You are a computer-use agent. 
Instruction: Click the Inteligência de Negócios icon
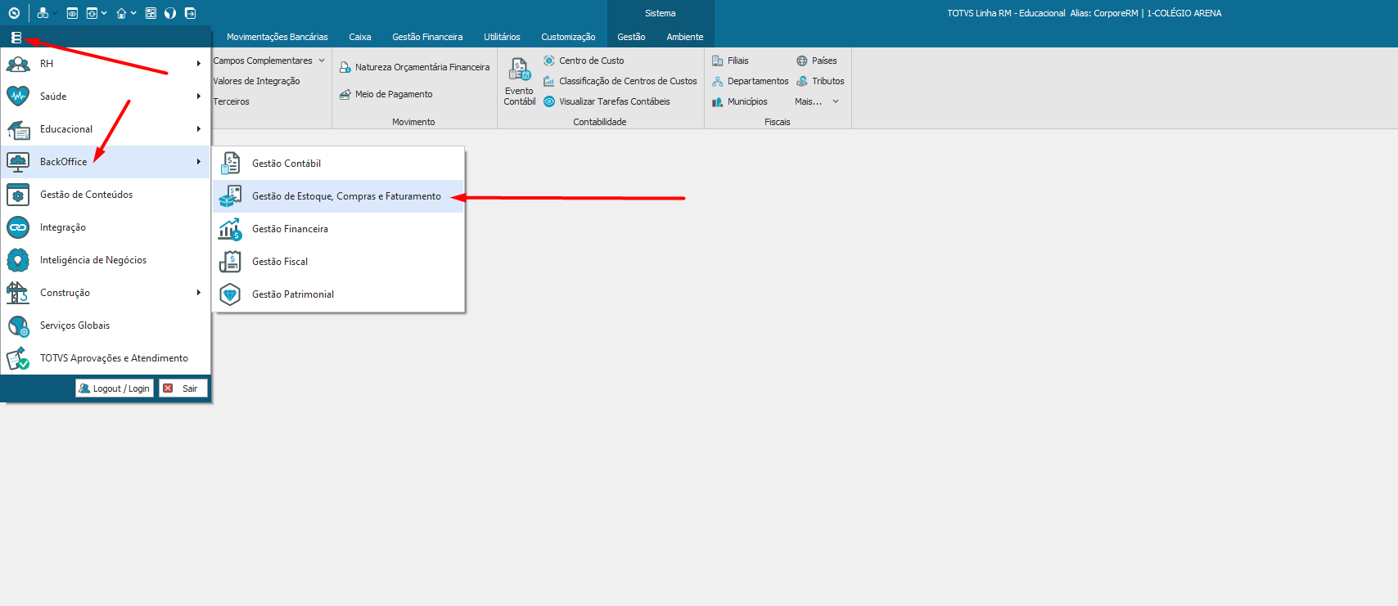pyautogui.click(x=18, y=260)
